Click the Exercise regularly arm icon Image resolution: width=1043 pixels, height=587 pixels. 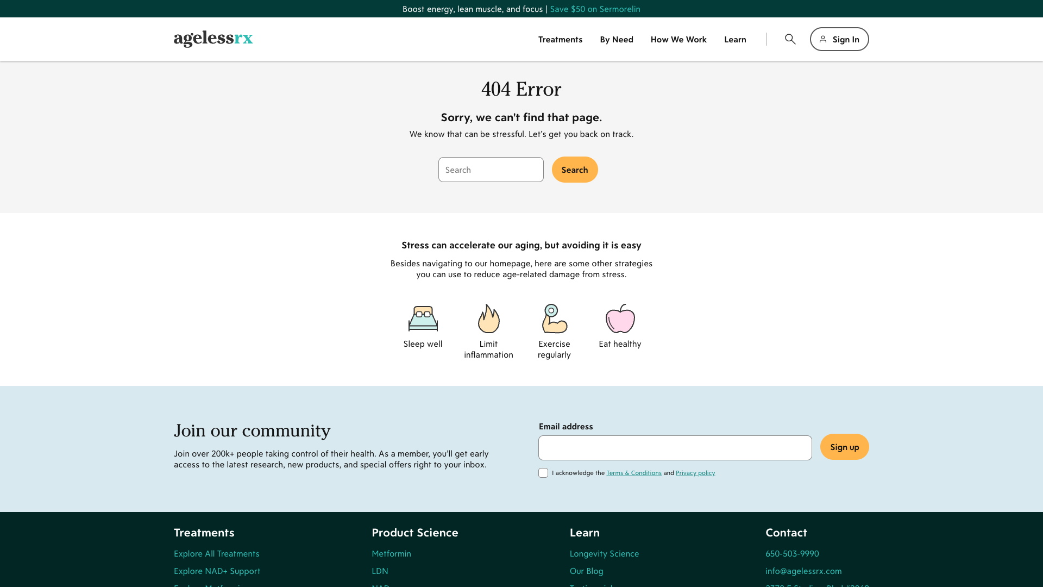[x=554, y=319]
